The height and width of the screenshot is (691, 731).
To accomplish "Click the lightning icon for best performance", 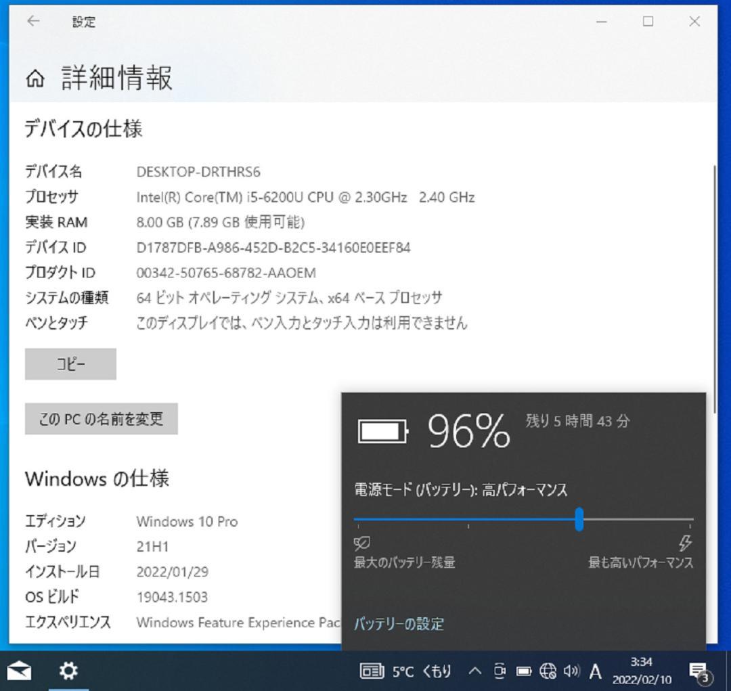I will tap(685, 543).
